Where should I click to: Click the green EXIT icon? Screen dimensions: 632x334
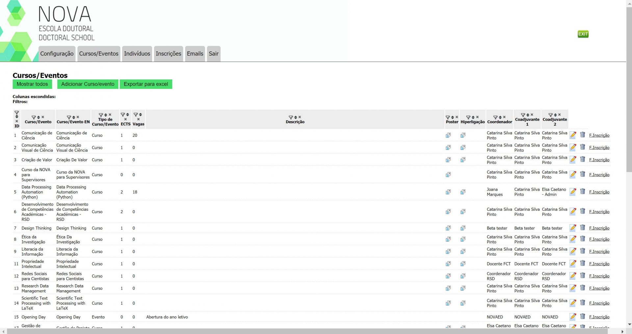(583, 34)
